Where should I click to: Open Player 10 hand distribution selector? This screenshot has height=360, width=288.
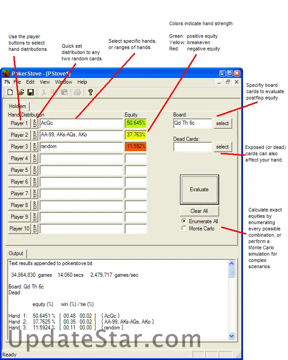pyautogui.click(x=19, y=229)
